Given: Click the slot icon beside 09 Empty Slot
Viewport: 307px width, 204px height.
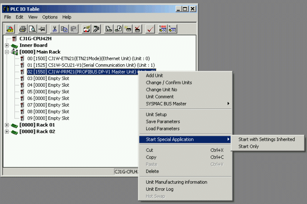Looking at the screenshot, I should click(x=22, y=118).
